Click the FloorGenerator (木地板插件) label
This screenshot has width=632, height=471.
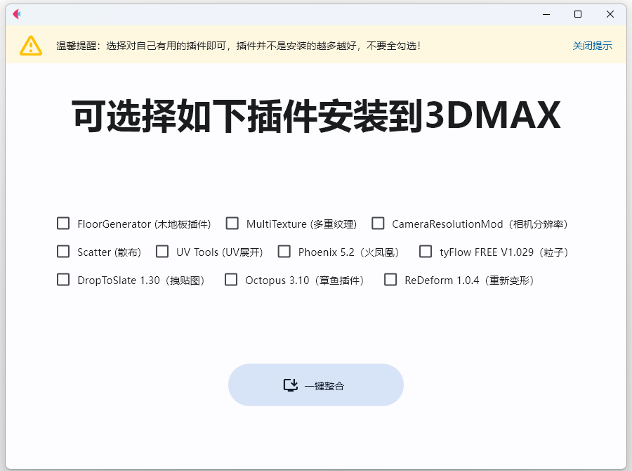pos(144,224)
